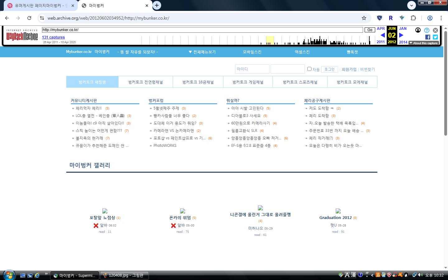Switch to the 벙커토크 스포츠채널 tab
The width and height of the screenshot is (448, 280).
pos(300,82)
